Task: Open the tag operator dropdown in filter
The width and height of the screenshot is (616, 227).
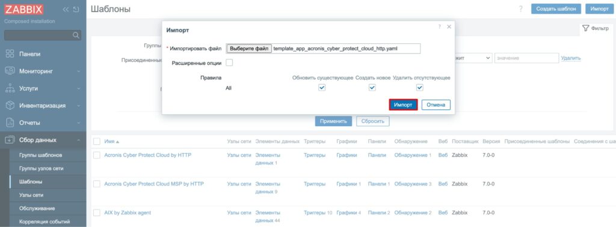Action: 473,58
